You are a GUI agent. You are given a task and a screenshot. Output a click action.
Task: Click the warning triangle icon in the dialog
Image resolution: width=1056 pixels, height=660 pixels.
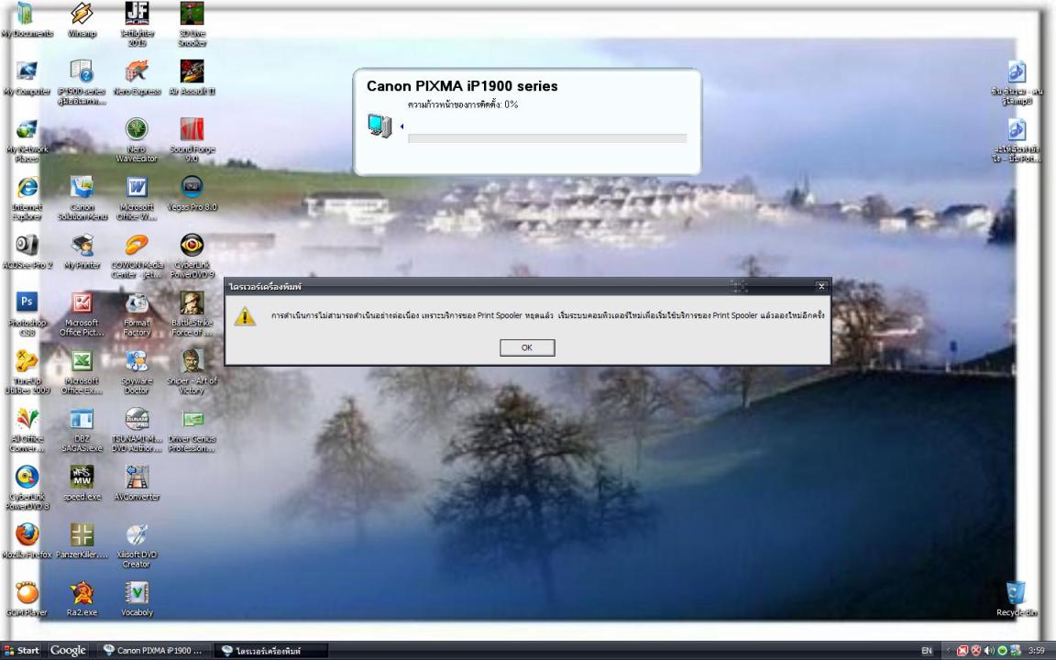click(x=245, y=316)
